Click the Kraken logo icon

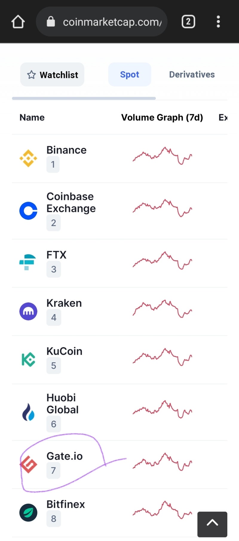tap(28, 311)
